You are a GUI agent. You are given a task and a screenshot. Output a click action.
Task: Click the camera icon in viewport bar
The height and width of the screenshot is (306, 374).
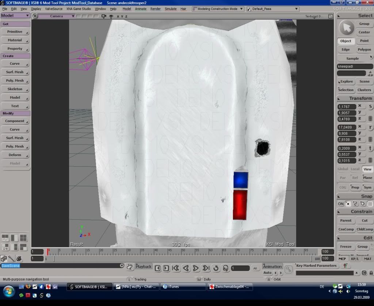tap(104, 16)
